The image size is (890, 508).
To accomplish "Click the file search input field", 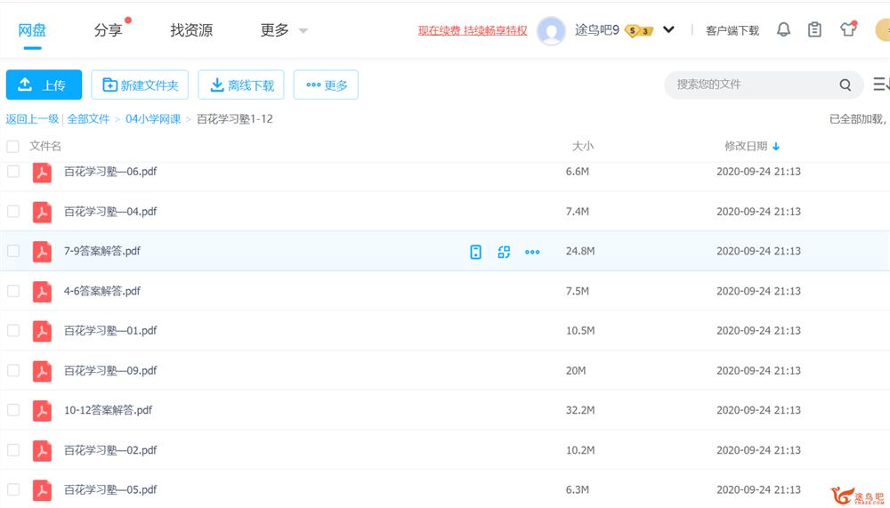I will click(752, 85).
